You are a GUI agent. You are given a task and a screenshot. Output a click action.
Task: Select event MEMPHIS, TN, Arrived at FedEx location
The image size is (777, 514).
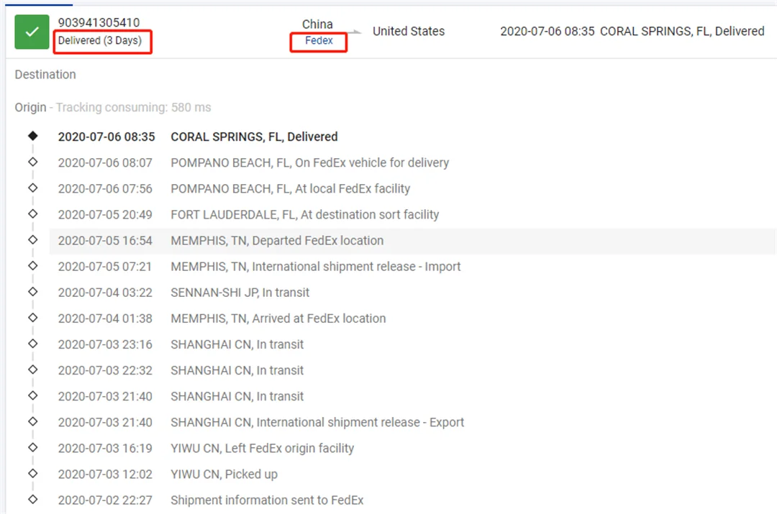[x=278, y=318]
